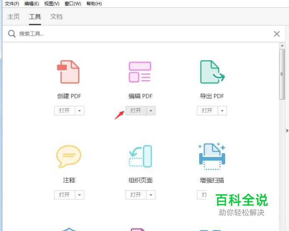The image size is (289, 231).
Task: Open the 导出 PDF tool with 打开
Action: click(x=207, y=111)
